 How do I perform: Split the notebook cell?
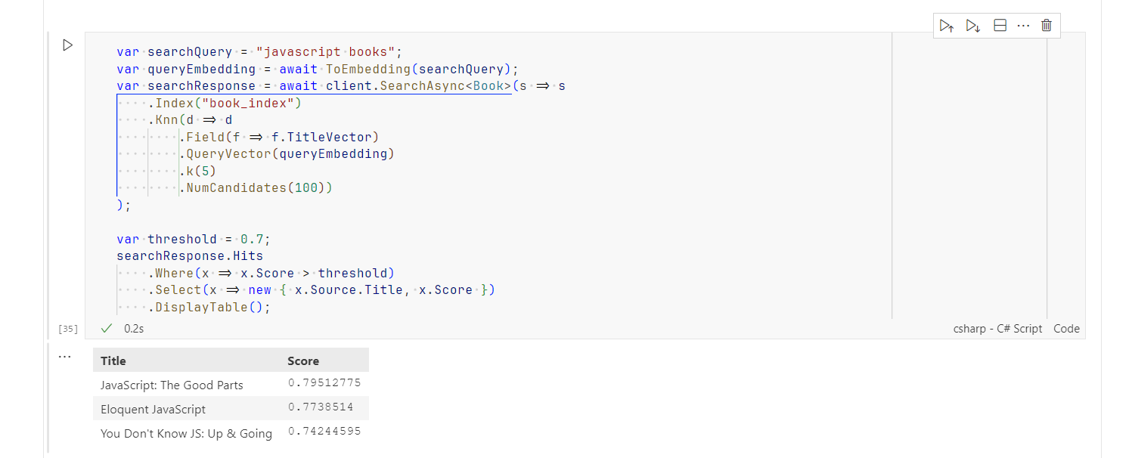(x=1000, y=26)
